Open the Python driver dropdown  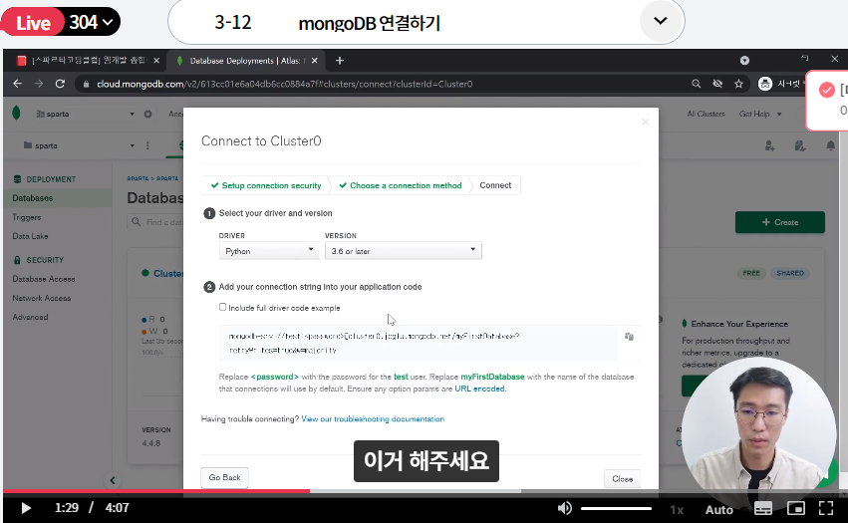269,251
